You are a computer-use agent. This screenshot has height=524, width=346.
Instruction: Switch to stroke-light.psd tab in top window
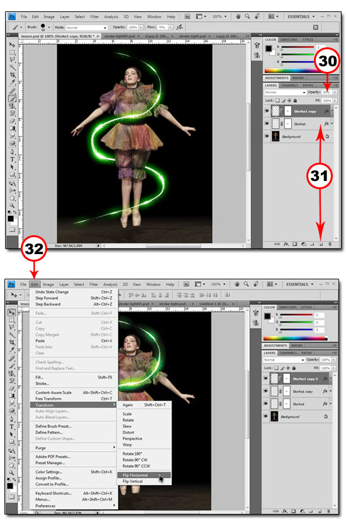click(x=193, y=36)
